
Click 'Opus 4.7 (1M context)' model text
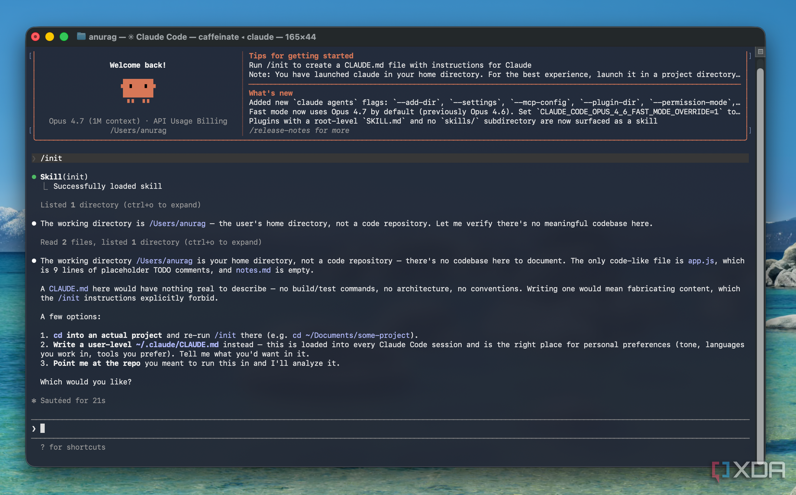coord(95,121)
